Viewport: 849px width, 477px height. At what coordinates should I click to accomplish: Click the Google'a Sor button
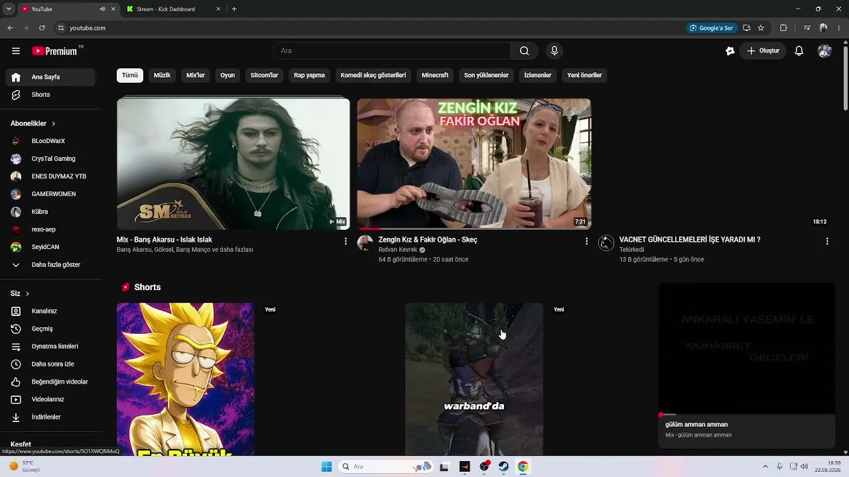click(712, 28)
